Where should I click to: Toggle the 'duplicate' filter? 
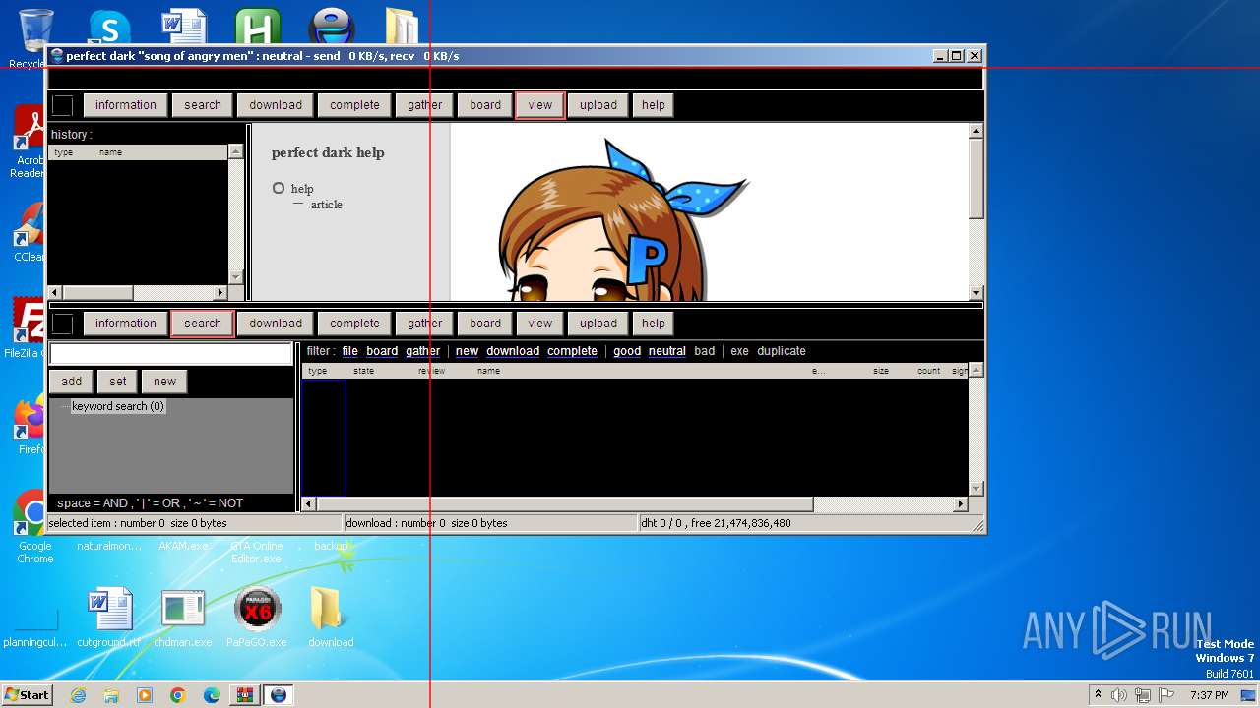[782, 351]
